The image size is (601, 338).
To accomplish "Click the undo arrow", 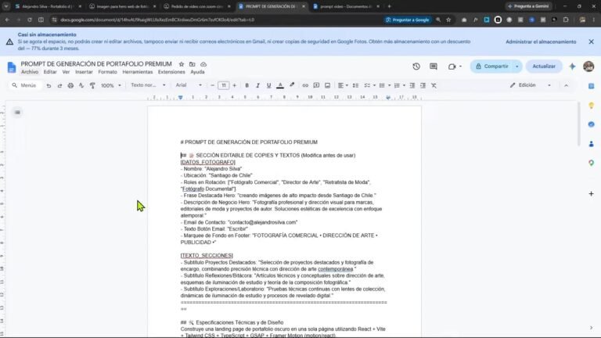I will coord(49,85).
